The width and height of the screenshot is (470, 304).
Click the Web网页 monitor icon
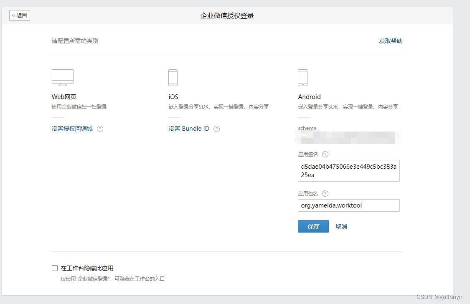[x=63, y=78]
